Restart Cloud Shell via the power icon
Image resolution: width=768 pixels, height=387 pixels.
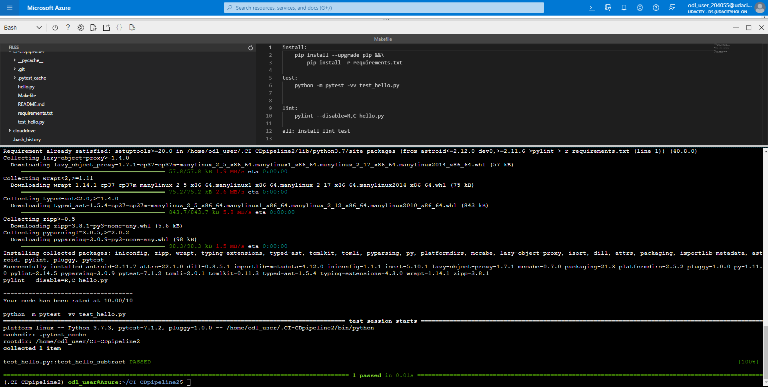55,27
